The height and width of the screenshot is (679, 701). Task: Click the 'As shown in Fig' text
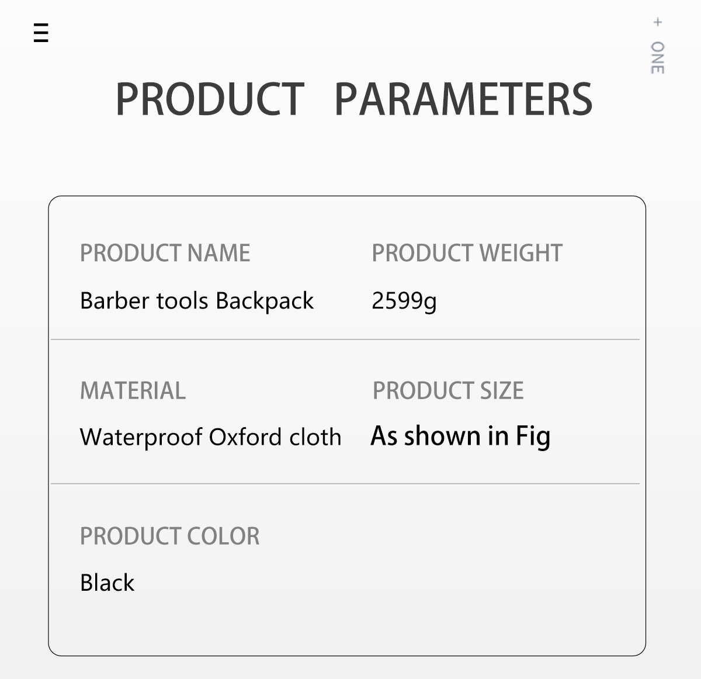[460, 436]
